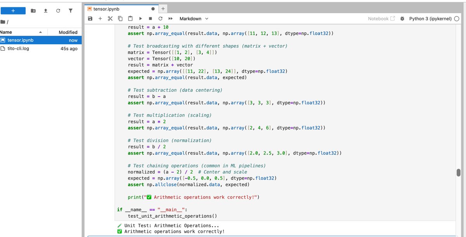Click the tensor.ipynb notebook file icon
466x237 pixels.
point(3,40)
